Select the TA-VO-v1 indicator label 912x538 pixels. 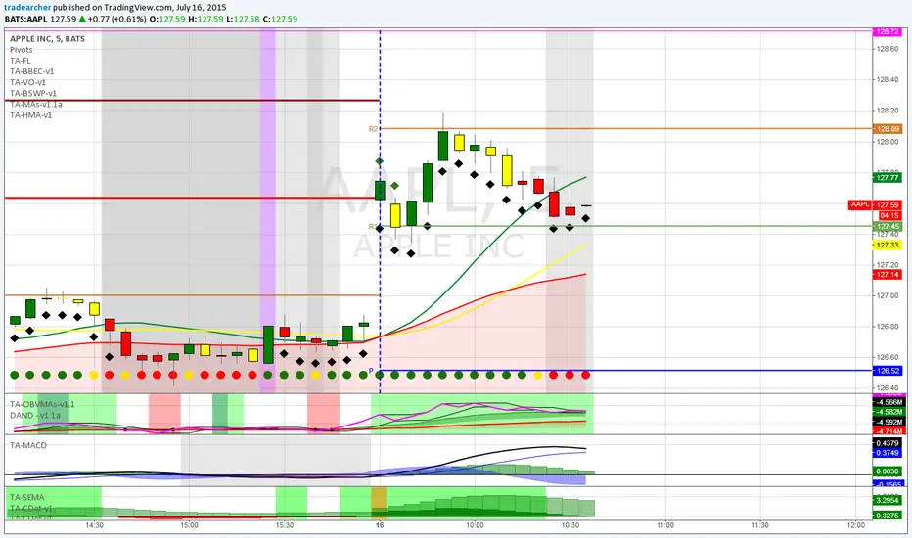tap(28, 82)
